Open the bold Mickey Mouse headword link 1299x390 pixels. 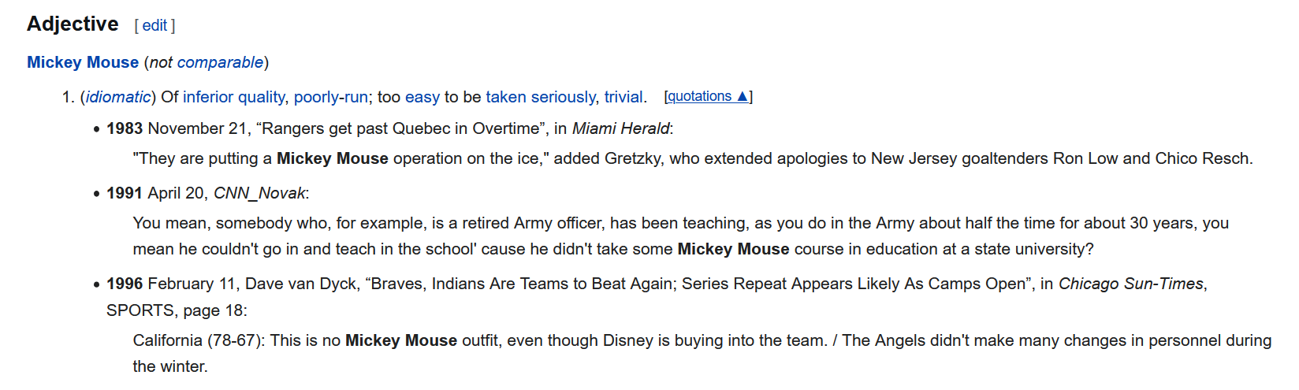[x=83, y=62]
